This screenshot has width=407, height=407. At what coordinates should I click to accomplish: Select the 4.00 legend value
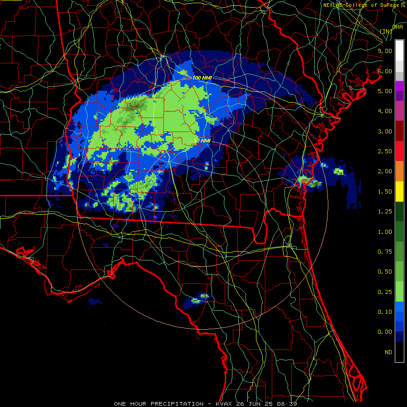pos(385,111)
